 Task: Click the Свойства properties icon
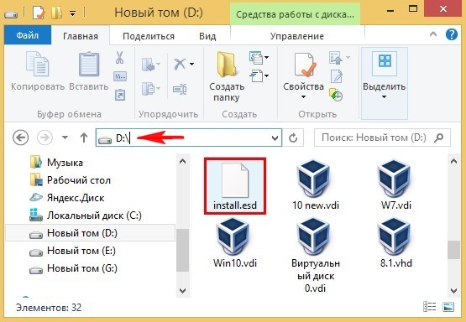(x=304, y=65)
